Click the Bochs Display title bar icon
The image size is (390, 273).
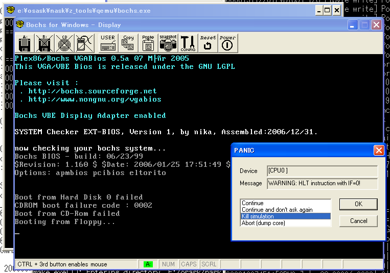coord(19,24)
